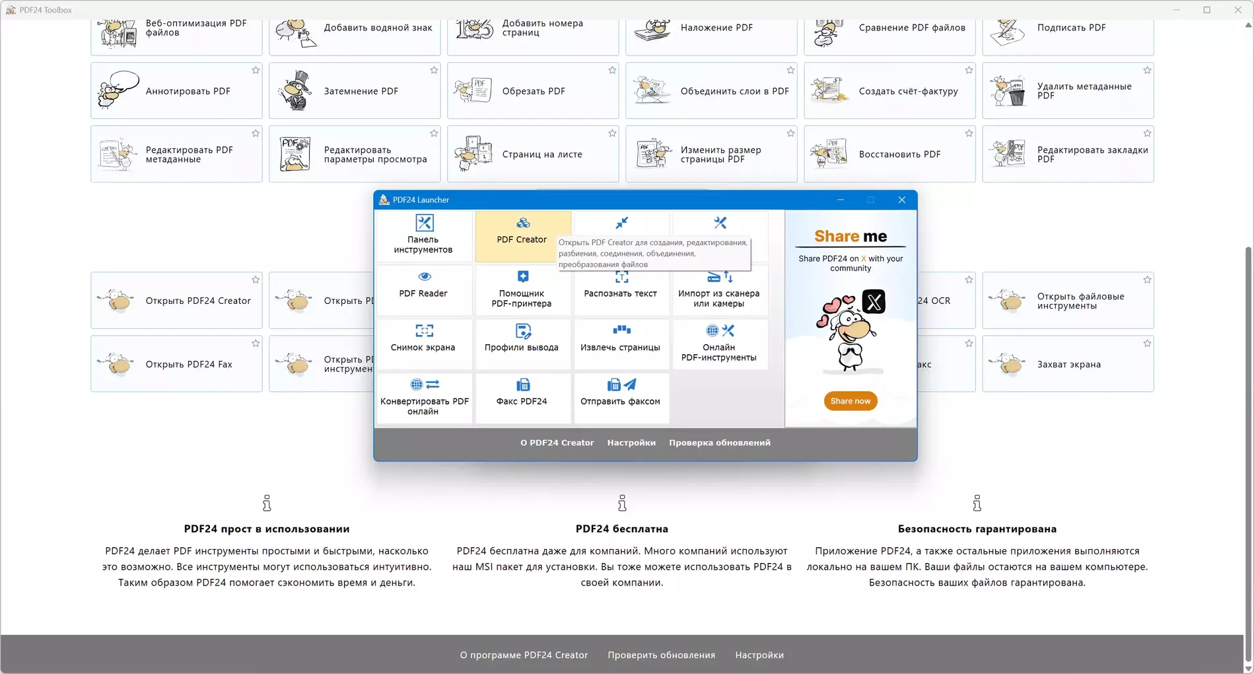Click the Toolbox vertical scrollbar
This screenshot has height=674, width=1254.
1248,456
